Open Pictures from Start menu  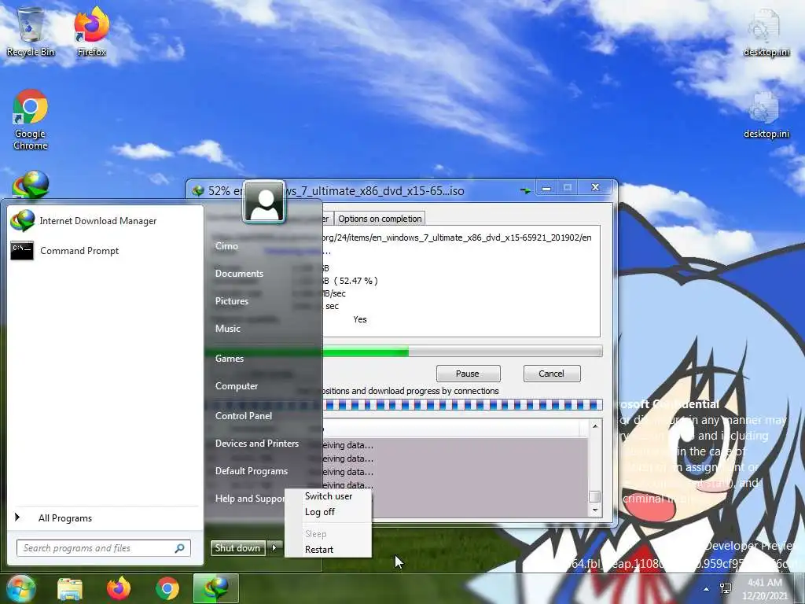(232, 301)
